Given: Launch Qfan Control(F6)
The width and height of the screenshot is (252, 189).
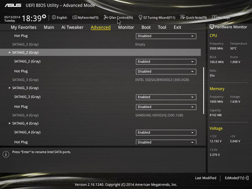Looking at the screenshot, I should pos(118,17).
